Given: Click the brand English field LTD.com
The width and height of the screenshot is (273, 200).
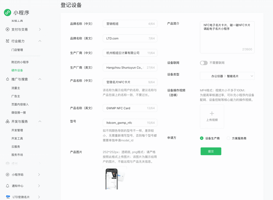Looking at the screenshot, I should pos(130,38).
